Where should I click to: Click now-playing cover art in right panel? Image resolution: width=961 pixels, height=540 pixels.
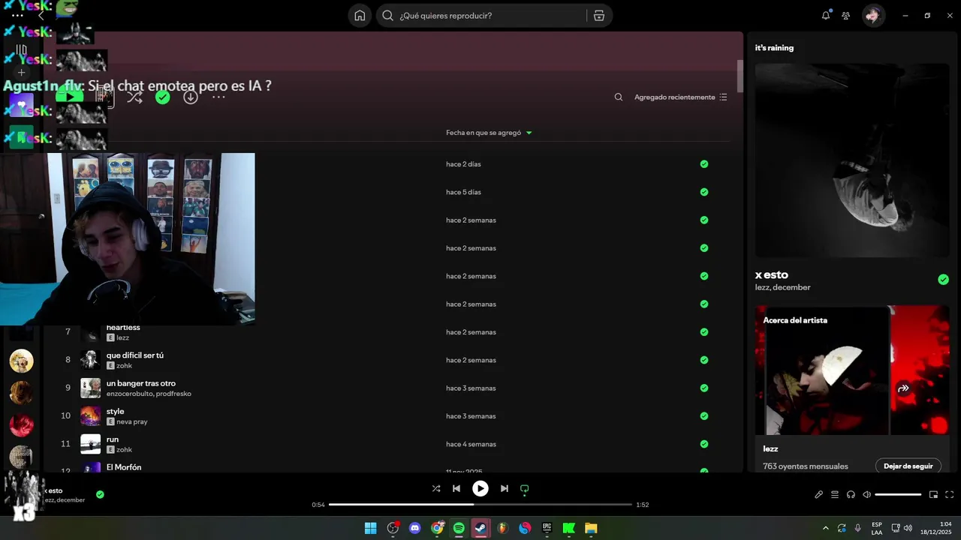[x=852, y=160]
